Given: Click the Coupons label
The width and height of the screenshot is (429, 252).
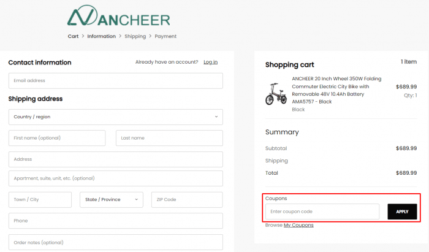Looking at the screenshot, I should 276,199.
